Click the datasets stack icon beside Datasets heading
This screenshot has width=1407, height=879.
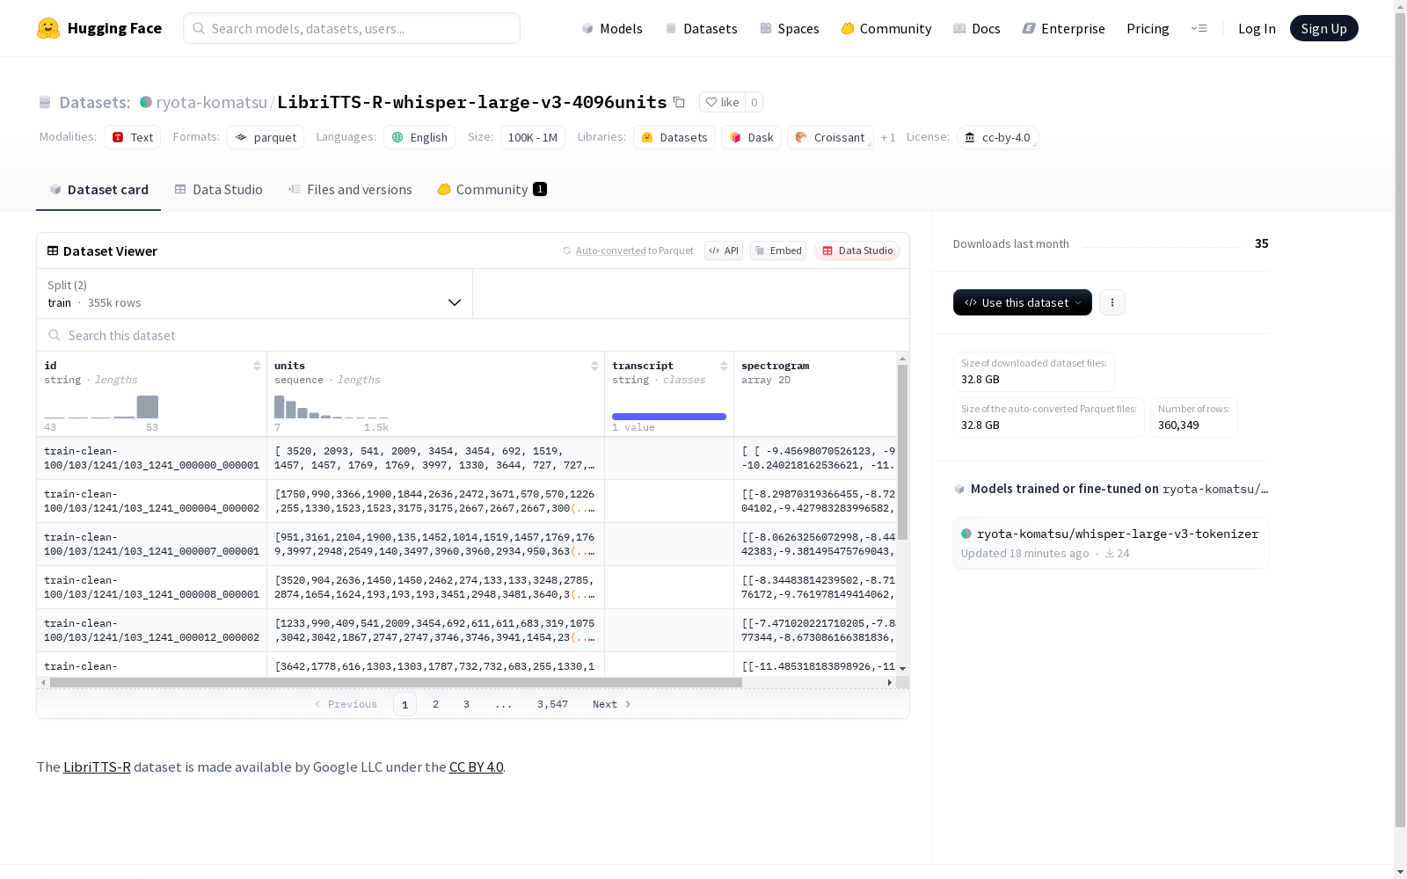[x=45, y=102]
